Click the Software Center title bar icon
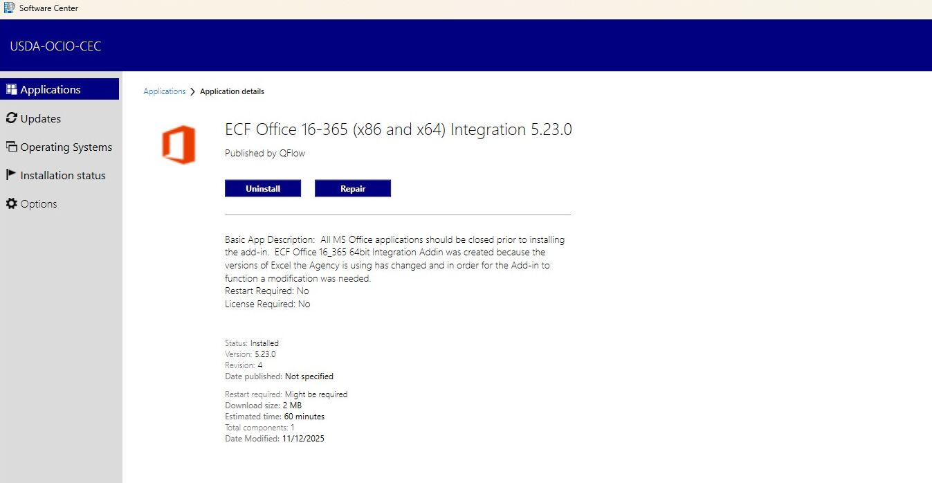Image resolution: width=932 pixels, height=483 pixels. click(x=9, y=8)
